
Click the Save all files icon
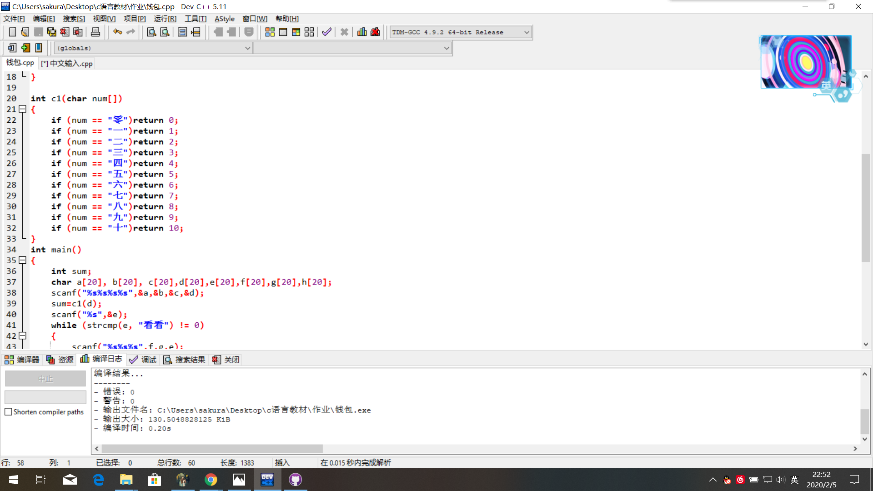pyautogui.click(x=51, y=32)
